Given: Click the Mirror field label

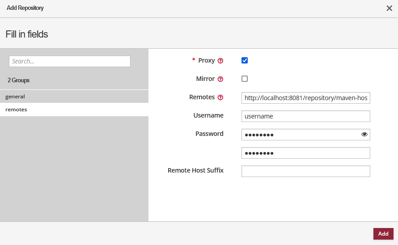Looking at the screenshot, I should pos(205,79).
